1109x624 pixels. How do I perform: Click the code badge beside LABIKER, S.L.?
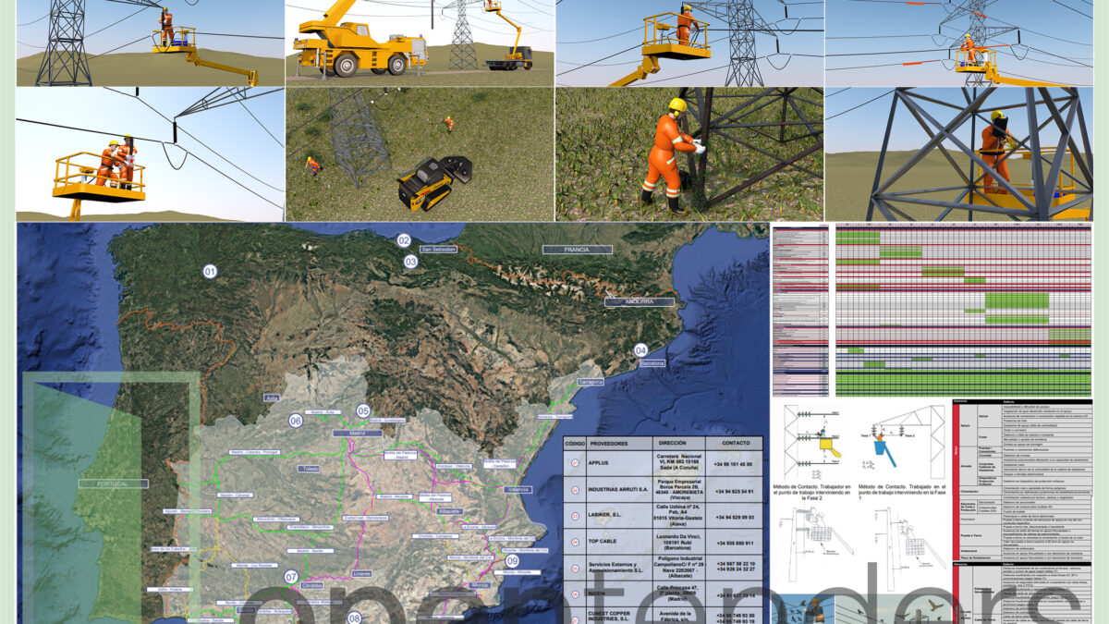[x=575, y=518]
